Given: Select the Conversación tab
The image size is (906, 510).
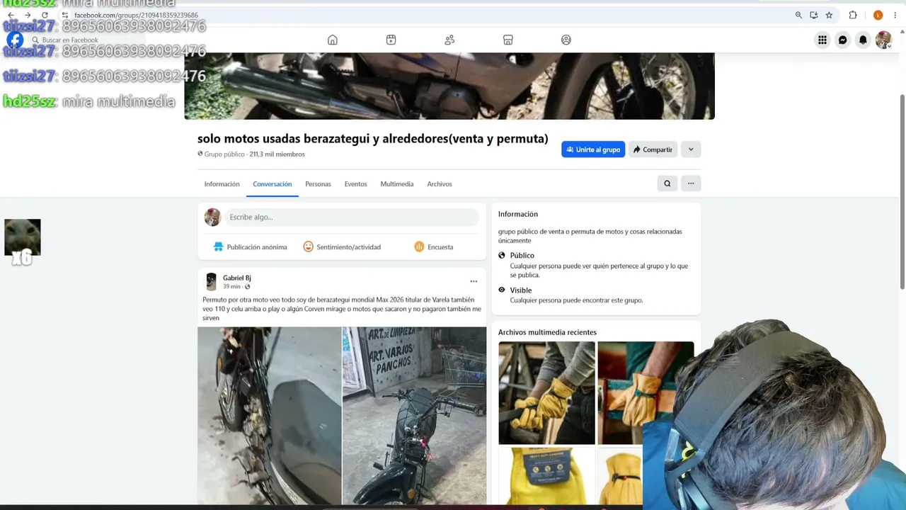Looking at the screenshot, I should [x=273, y=184].
